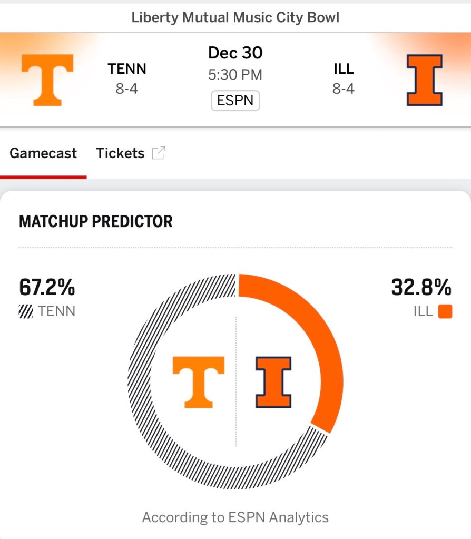This screenshot has width=471, height=539.
Task: Select the TENN team name in header
Action: click(x=127, y=69)
